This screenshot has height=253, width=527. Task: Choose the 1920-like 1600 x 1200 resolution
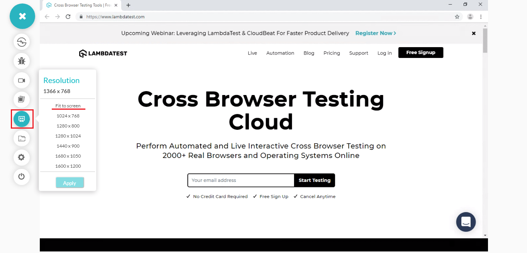(x=68, y=166)
